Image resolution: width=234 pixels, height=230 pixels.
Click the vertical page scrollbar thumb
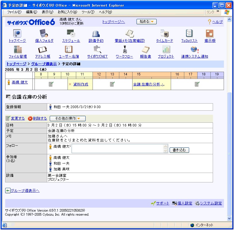(229, 154)
